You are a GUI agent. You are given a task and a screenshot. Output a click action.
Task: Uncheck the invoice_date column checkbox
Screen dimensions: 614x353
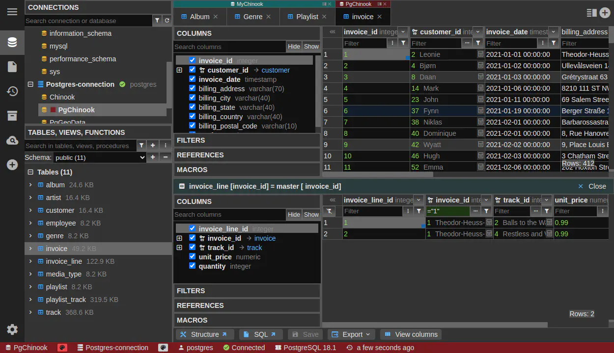(192, 79)
